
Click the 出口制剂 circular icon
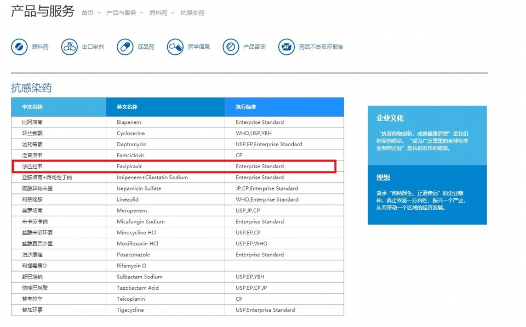pyautogui.click(x=70, y=47)
